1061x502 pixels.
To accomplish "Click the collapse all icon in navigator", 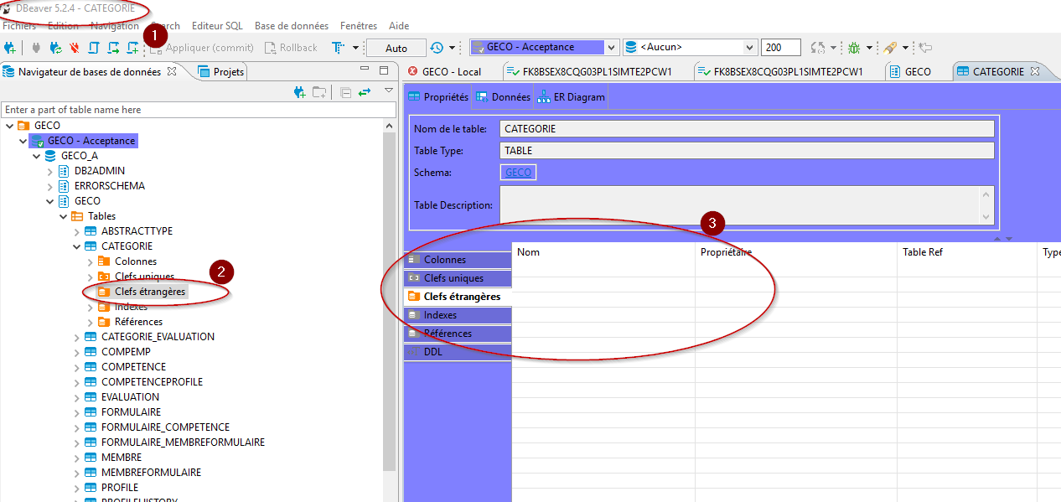I will coord(346,92).
